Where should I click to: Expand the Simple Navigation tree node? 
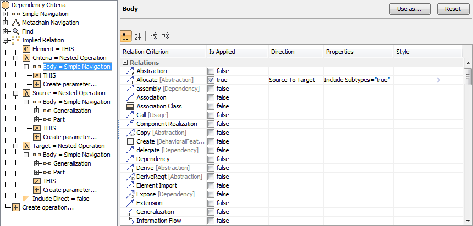coord(5,14)
